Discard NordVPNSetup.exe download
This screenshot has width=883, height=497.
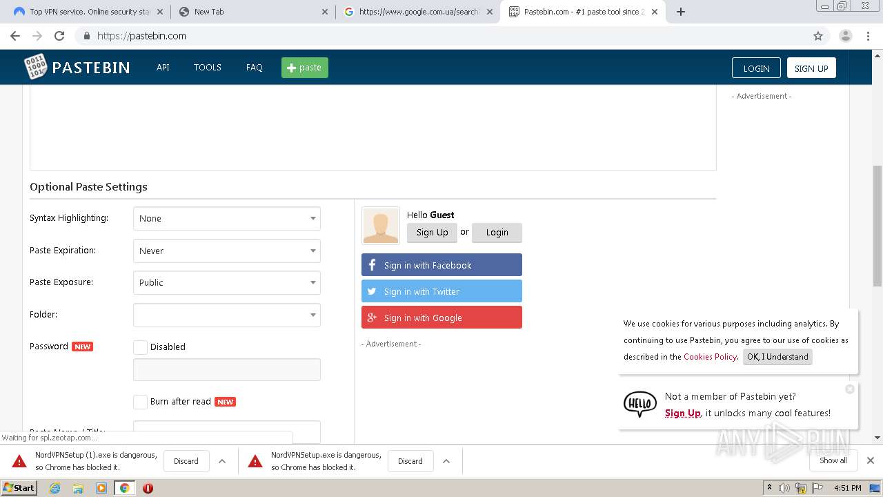pyautogui.click(x=410, y=461)
